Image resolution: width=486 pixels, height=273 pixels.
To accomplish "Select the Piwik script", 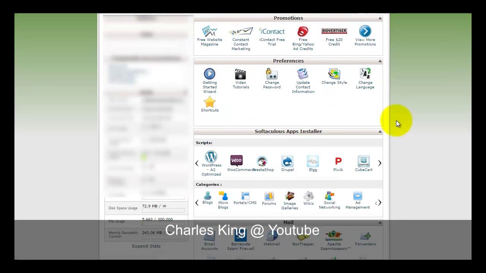I will point(338,163).
